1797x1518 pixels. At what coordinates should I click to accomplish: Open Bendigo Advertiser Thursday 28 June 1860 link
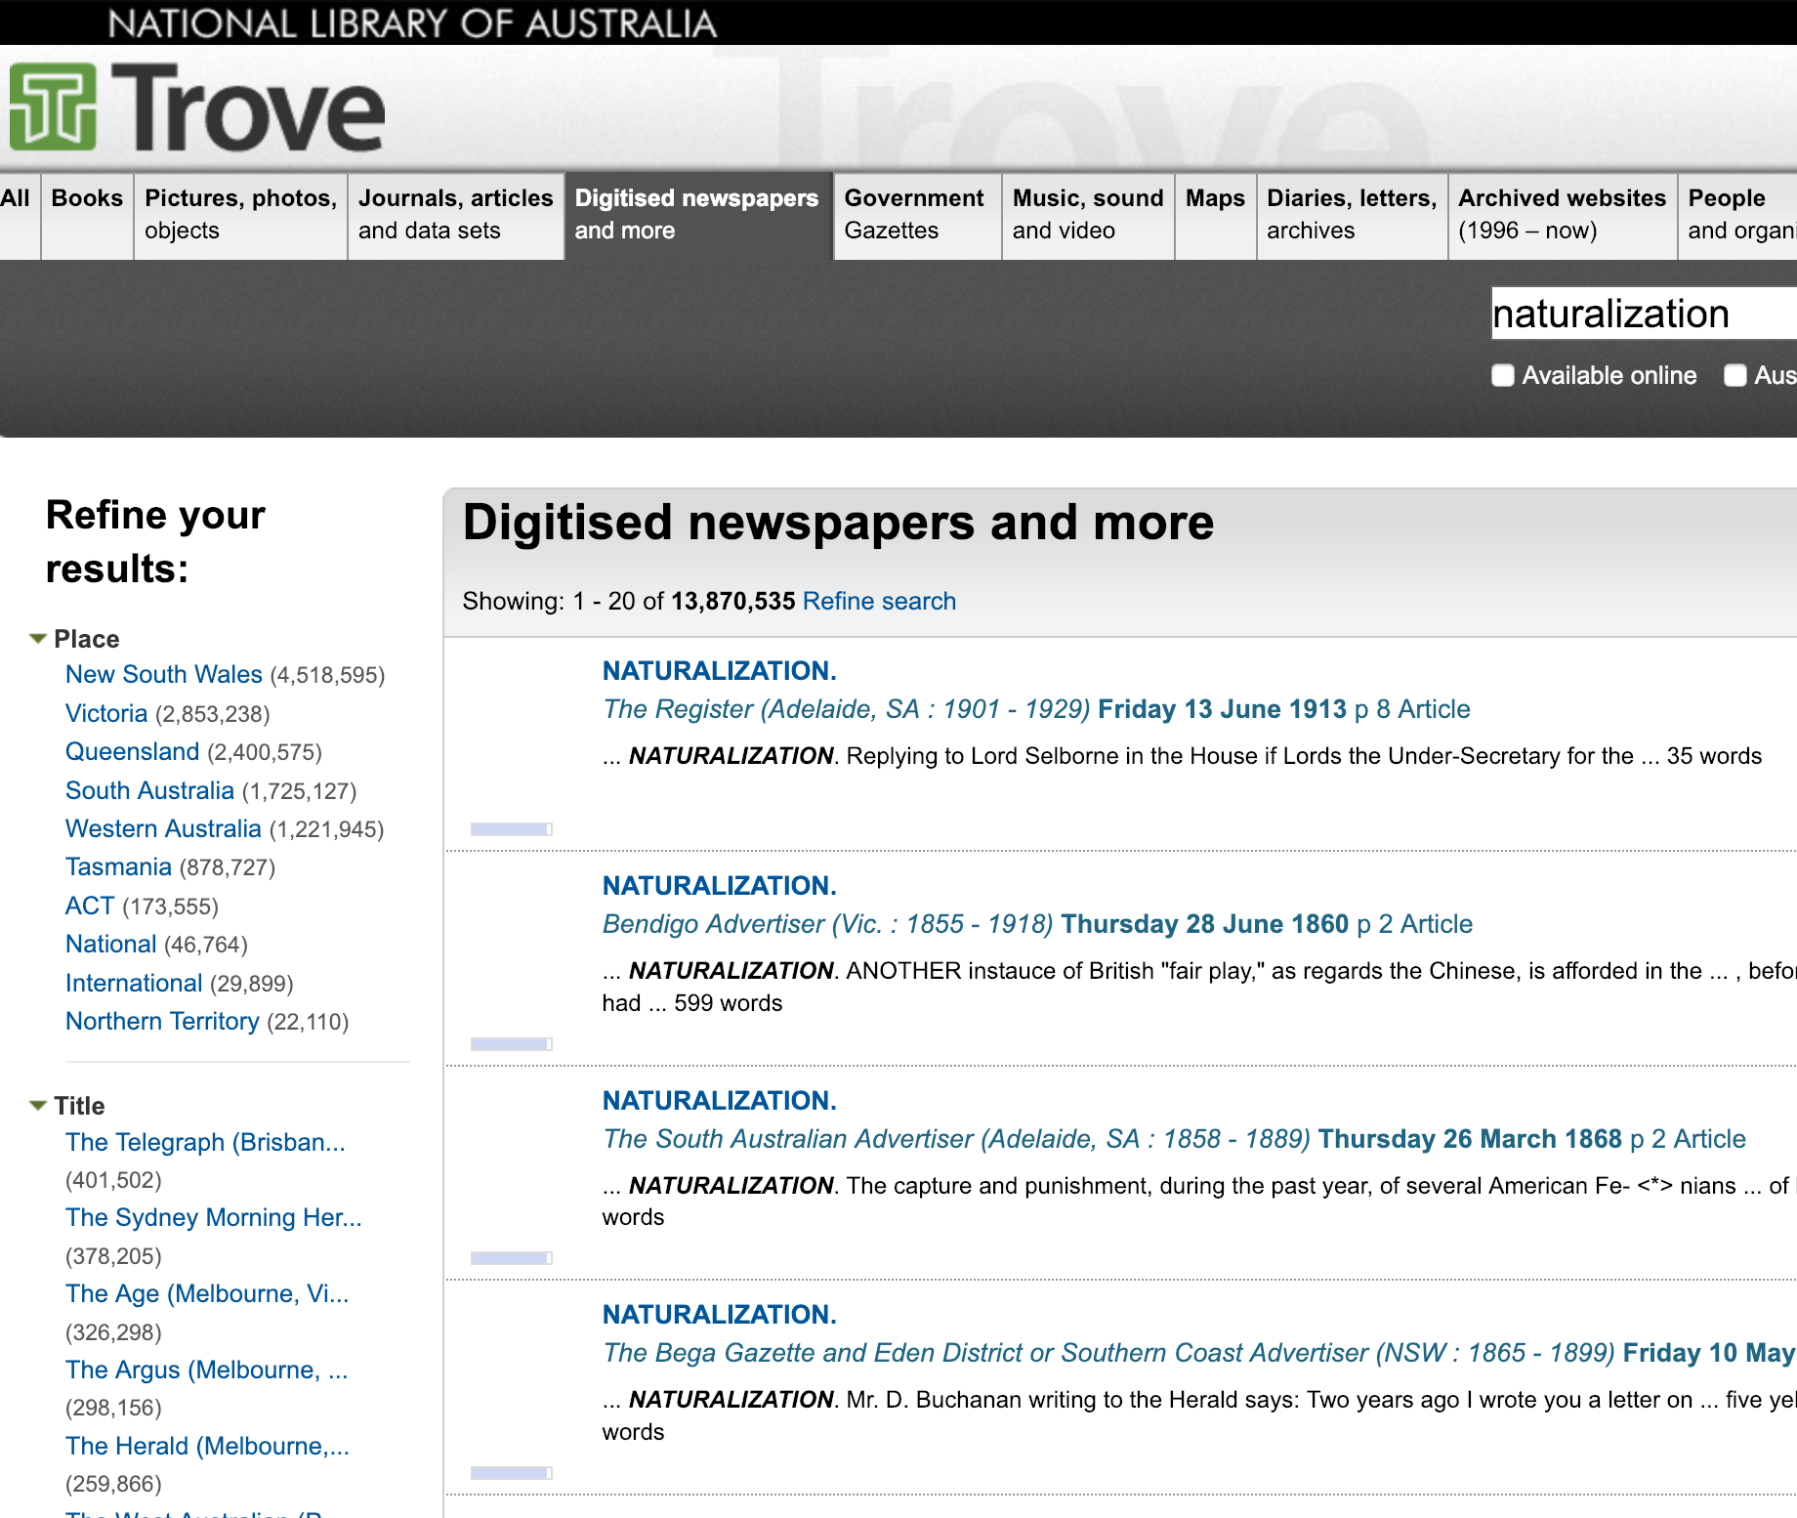coord(1037,924)
